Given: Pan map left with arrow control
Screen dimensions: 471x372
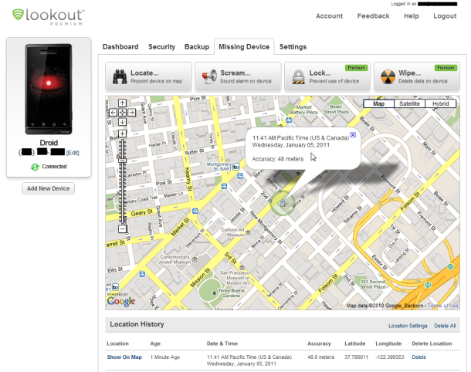Looking at the screenshot, I should tap(113, 113).
